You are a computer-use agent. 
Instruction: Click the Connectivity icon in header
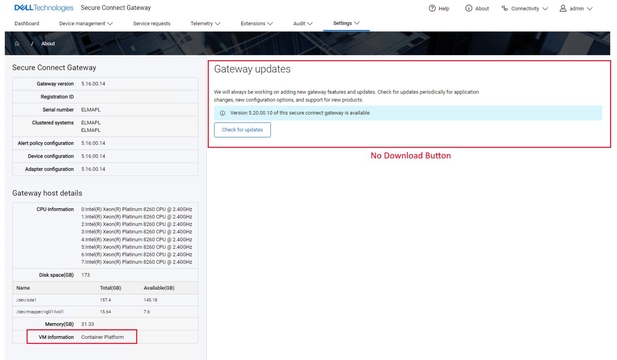505,8
